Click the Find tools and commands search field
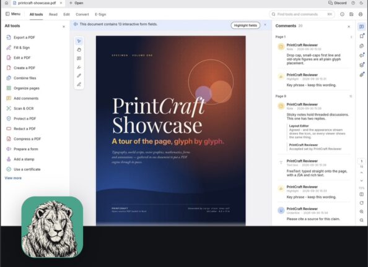This screenshot has height=267, width=368. pos(302,14)
